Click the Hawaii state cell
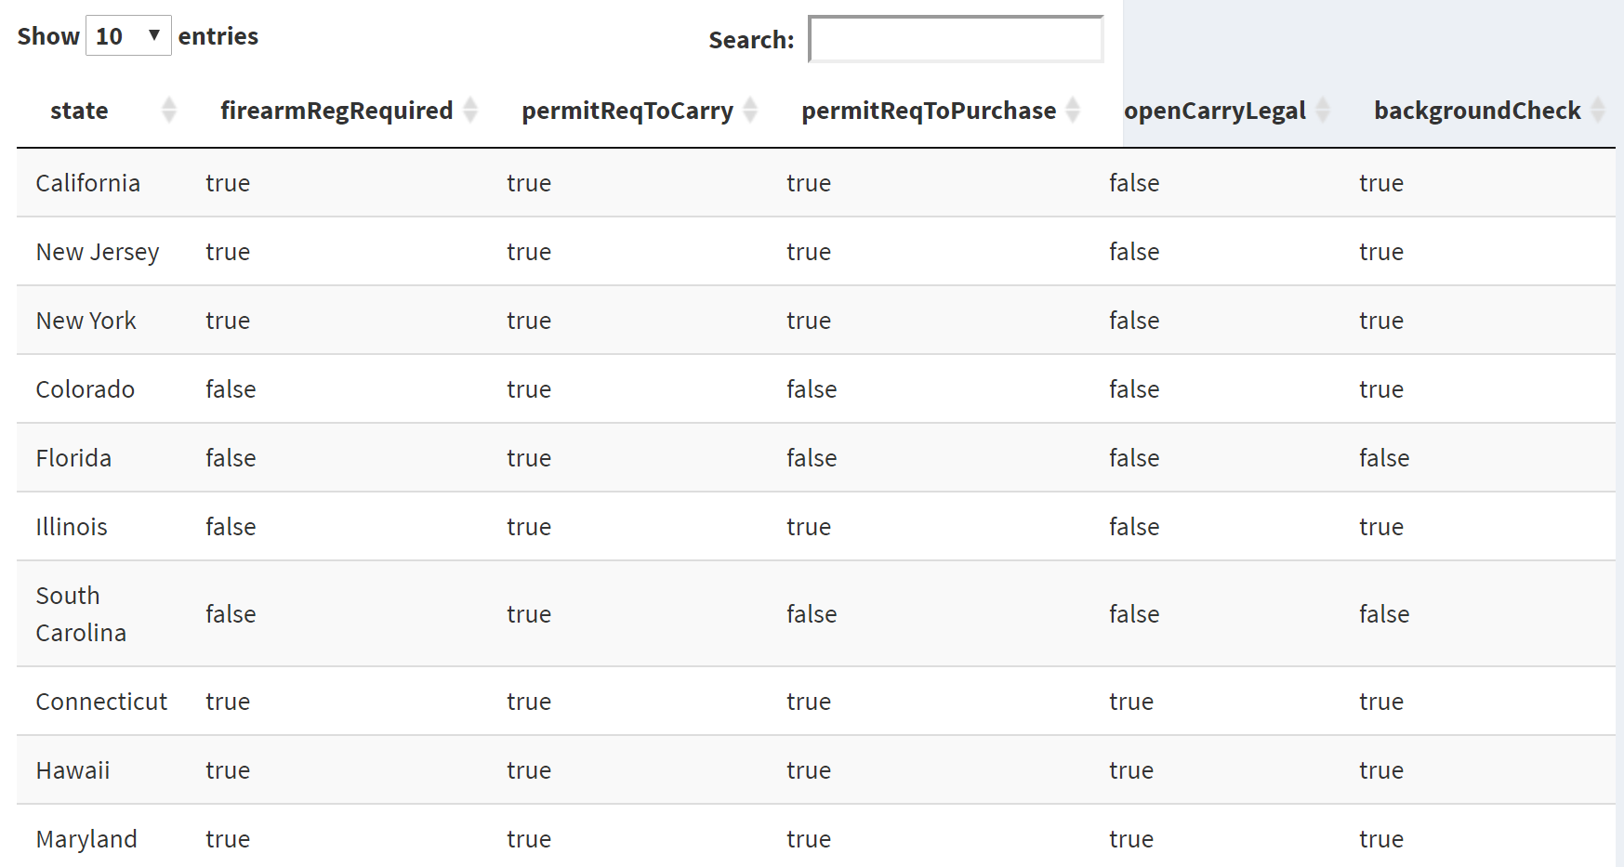The image size is (1624, 867). [x=73, y=770]
